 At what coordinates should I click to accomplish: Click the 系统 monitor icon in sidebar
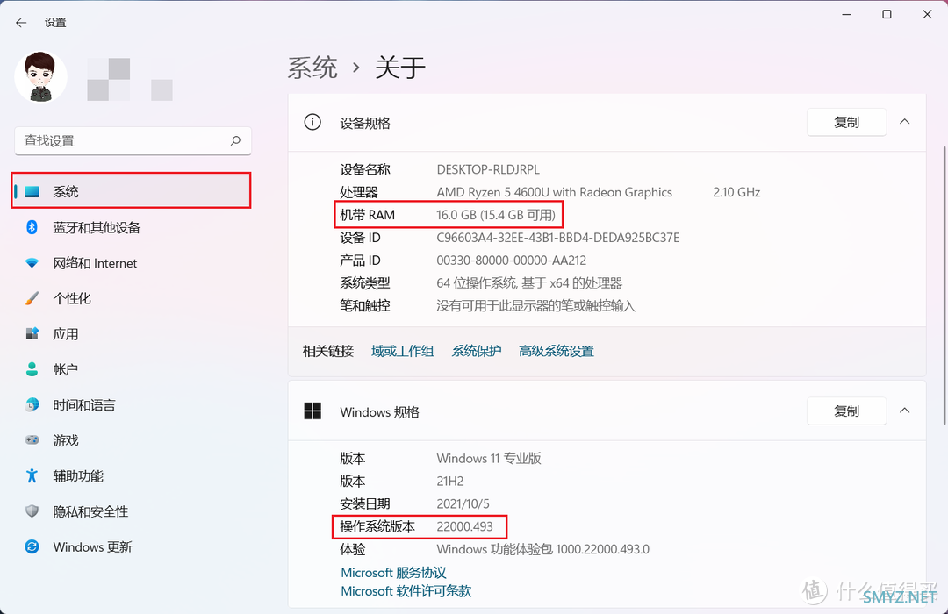[x=32, y=192]
